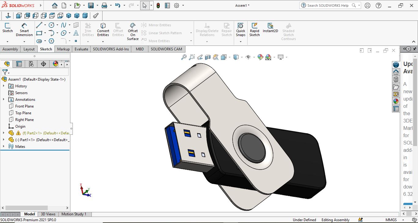Open the Motion Study 1 tab

74,214
